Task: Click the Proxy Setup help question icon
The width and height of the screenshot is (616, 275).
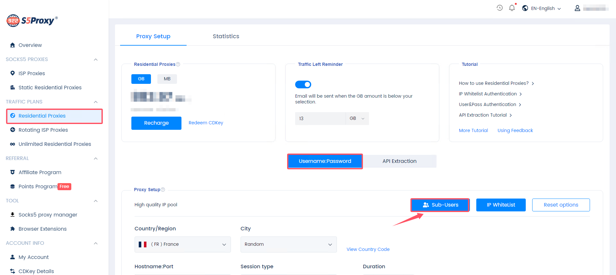Action: pos(163,190)
